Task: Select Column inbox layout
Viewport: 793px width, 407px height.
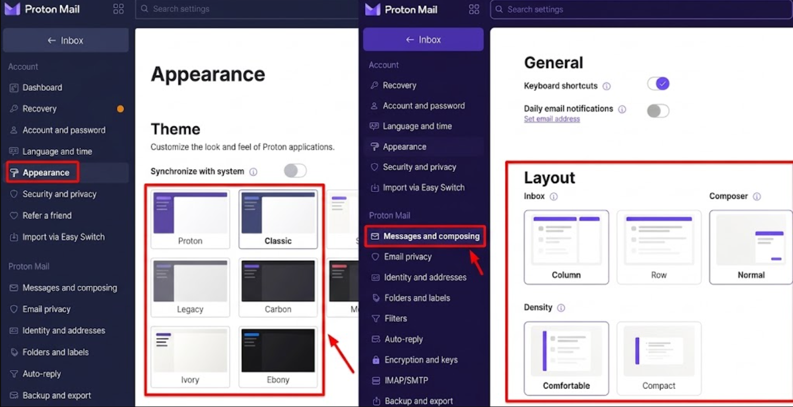Action: click(566, 247)
